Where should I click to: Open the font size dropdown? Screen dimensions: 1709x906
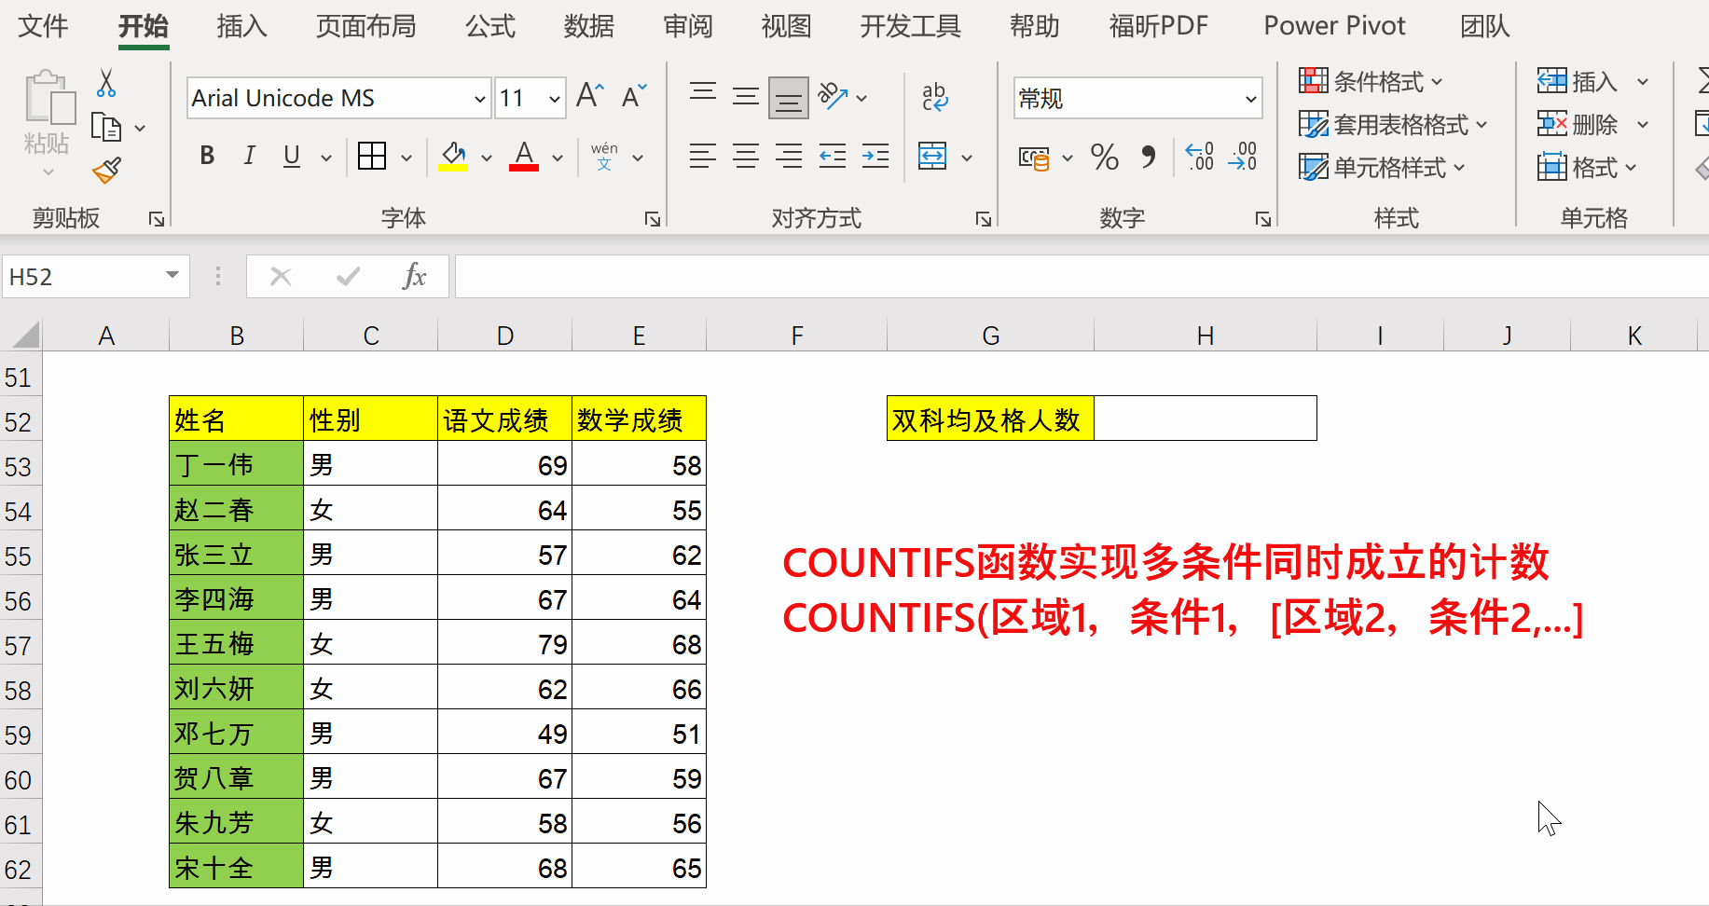pos(554,98)
